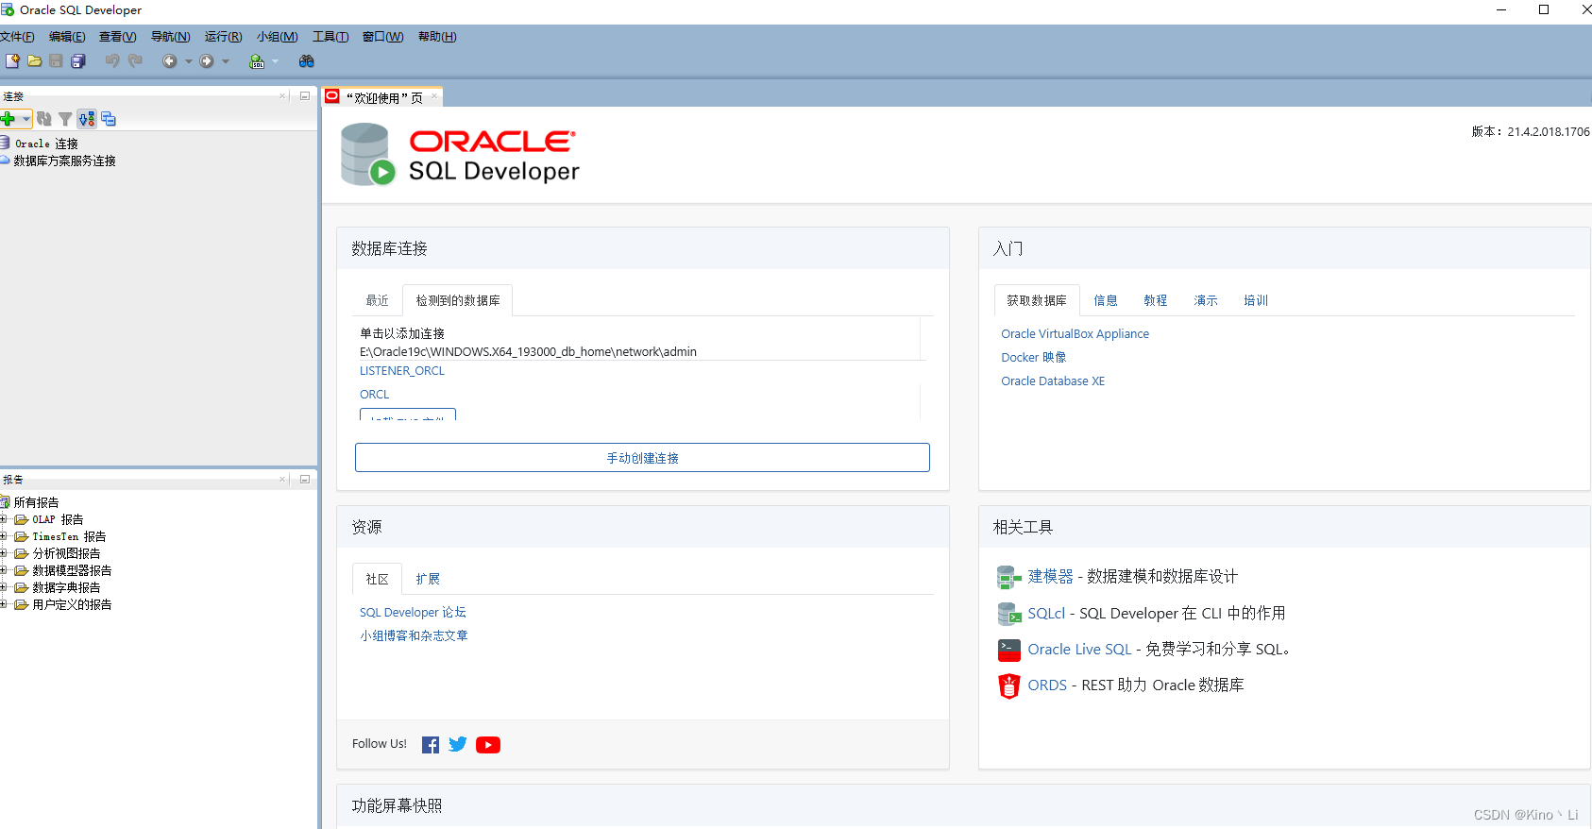
Task: Open the 编辑(E) menu
Action: (67, 37)
